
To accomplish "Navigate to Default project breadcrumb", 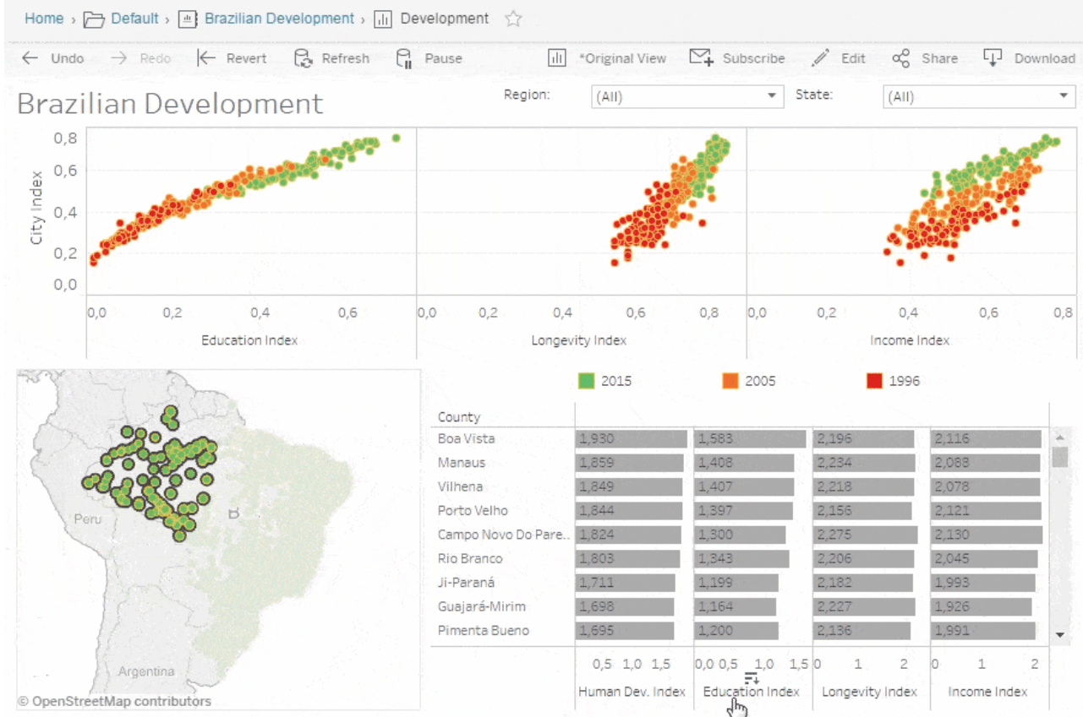I will (134, 19).
